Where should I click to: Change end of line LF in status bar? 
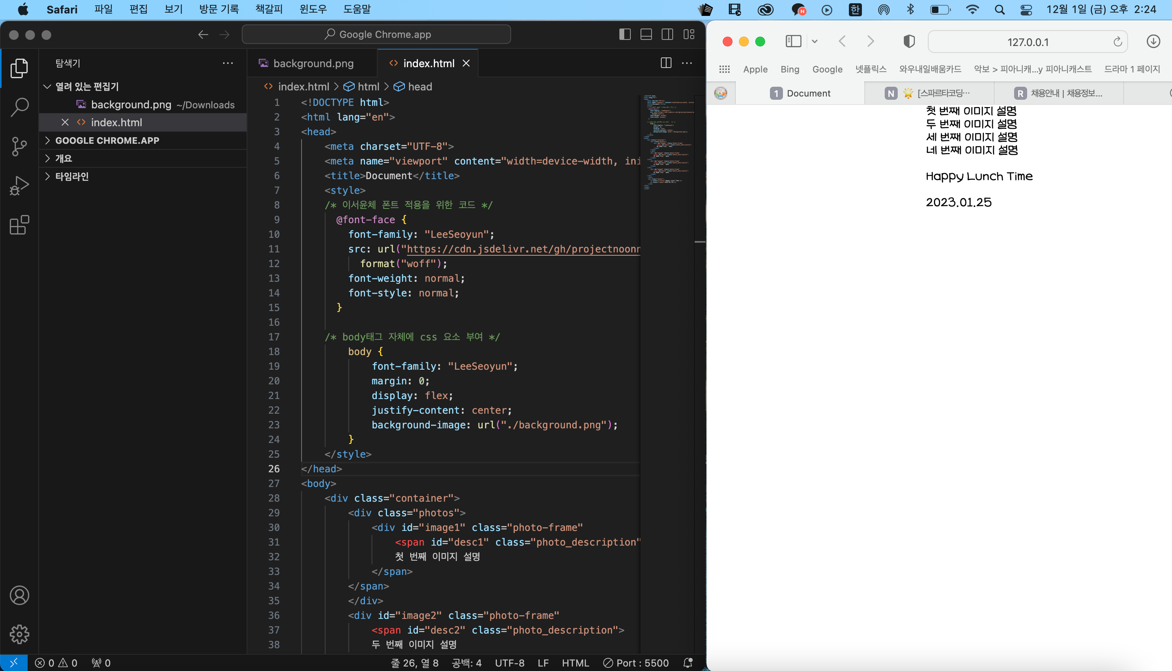543,663
